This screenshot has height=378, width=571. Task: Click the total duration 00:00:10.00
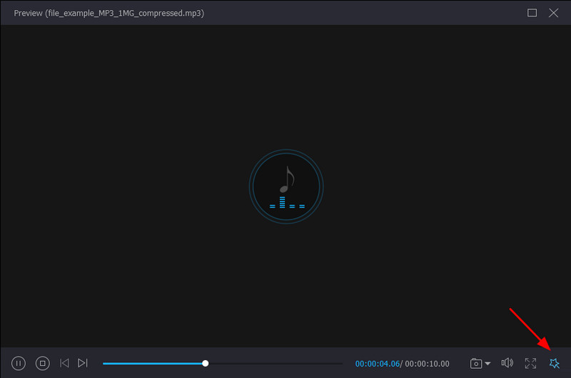click(426, 364)
